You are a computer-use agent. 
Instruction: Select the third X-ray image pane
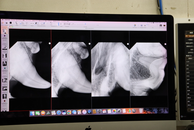(110, 69)
